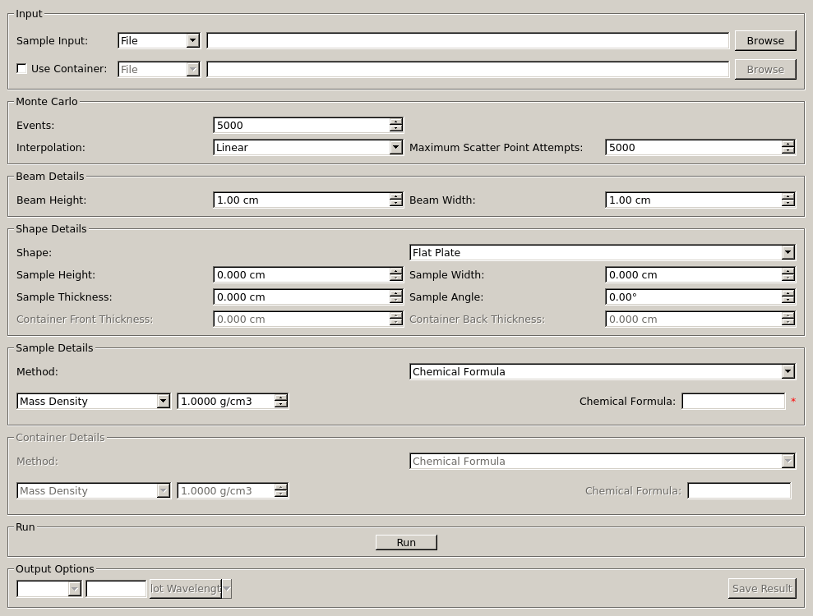Screen dimensions: 813x616
Task: Increase the Events value with up arrow
Action: pos(396,122)
